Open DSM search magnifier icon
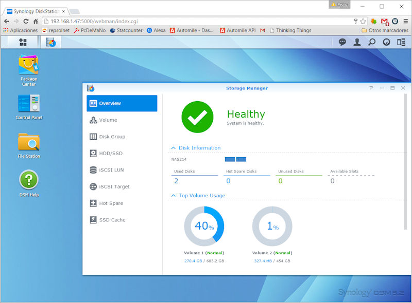The height and width of the screenshot is (303, 412). [x=371, y=42]
